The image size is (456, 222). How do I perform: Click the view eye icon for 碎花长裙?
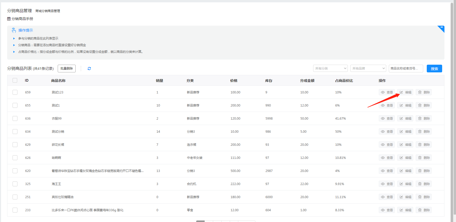coord(383,145)
